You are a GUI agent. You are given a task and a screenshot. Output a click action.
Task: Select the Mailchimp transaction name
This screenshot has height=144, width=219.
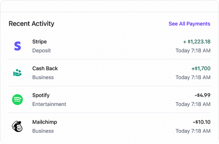coord(45,122)
